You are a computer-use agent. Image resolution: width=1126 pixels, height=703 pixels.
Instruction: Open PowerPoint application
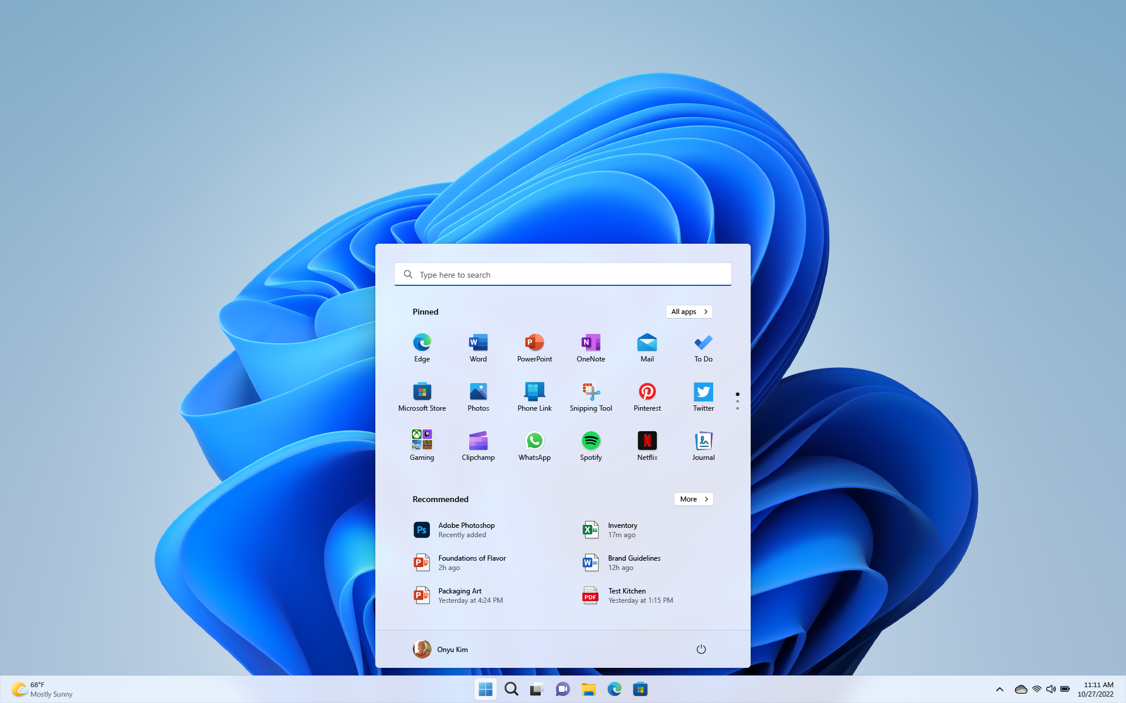click(x=534, y=347)
